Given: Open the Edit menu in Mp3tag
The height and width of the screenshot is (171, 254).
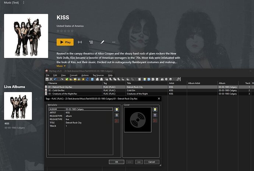Looking at the screenshot, I should click(x=55, y=75).
